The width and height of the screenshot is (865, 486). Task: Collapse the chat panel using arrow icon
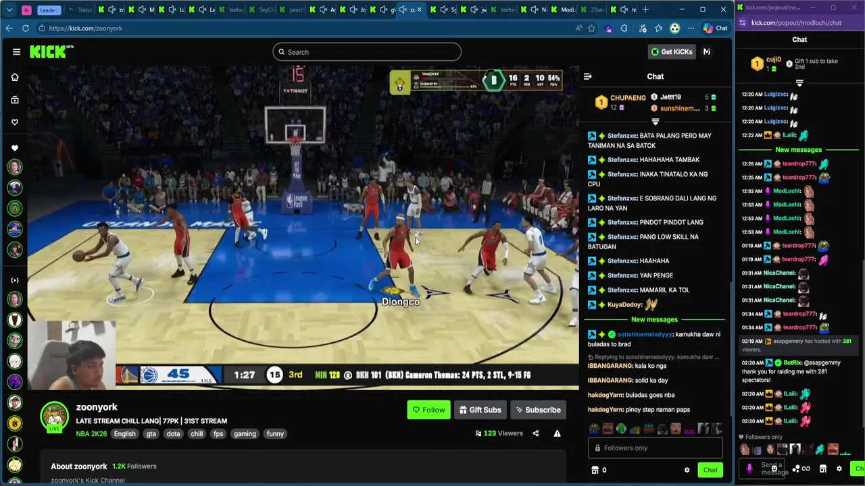587,76
